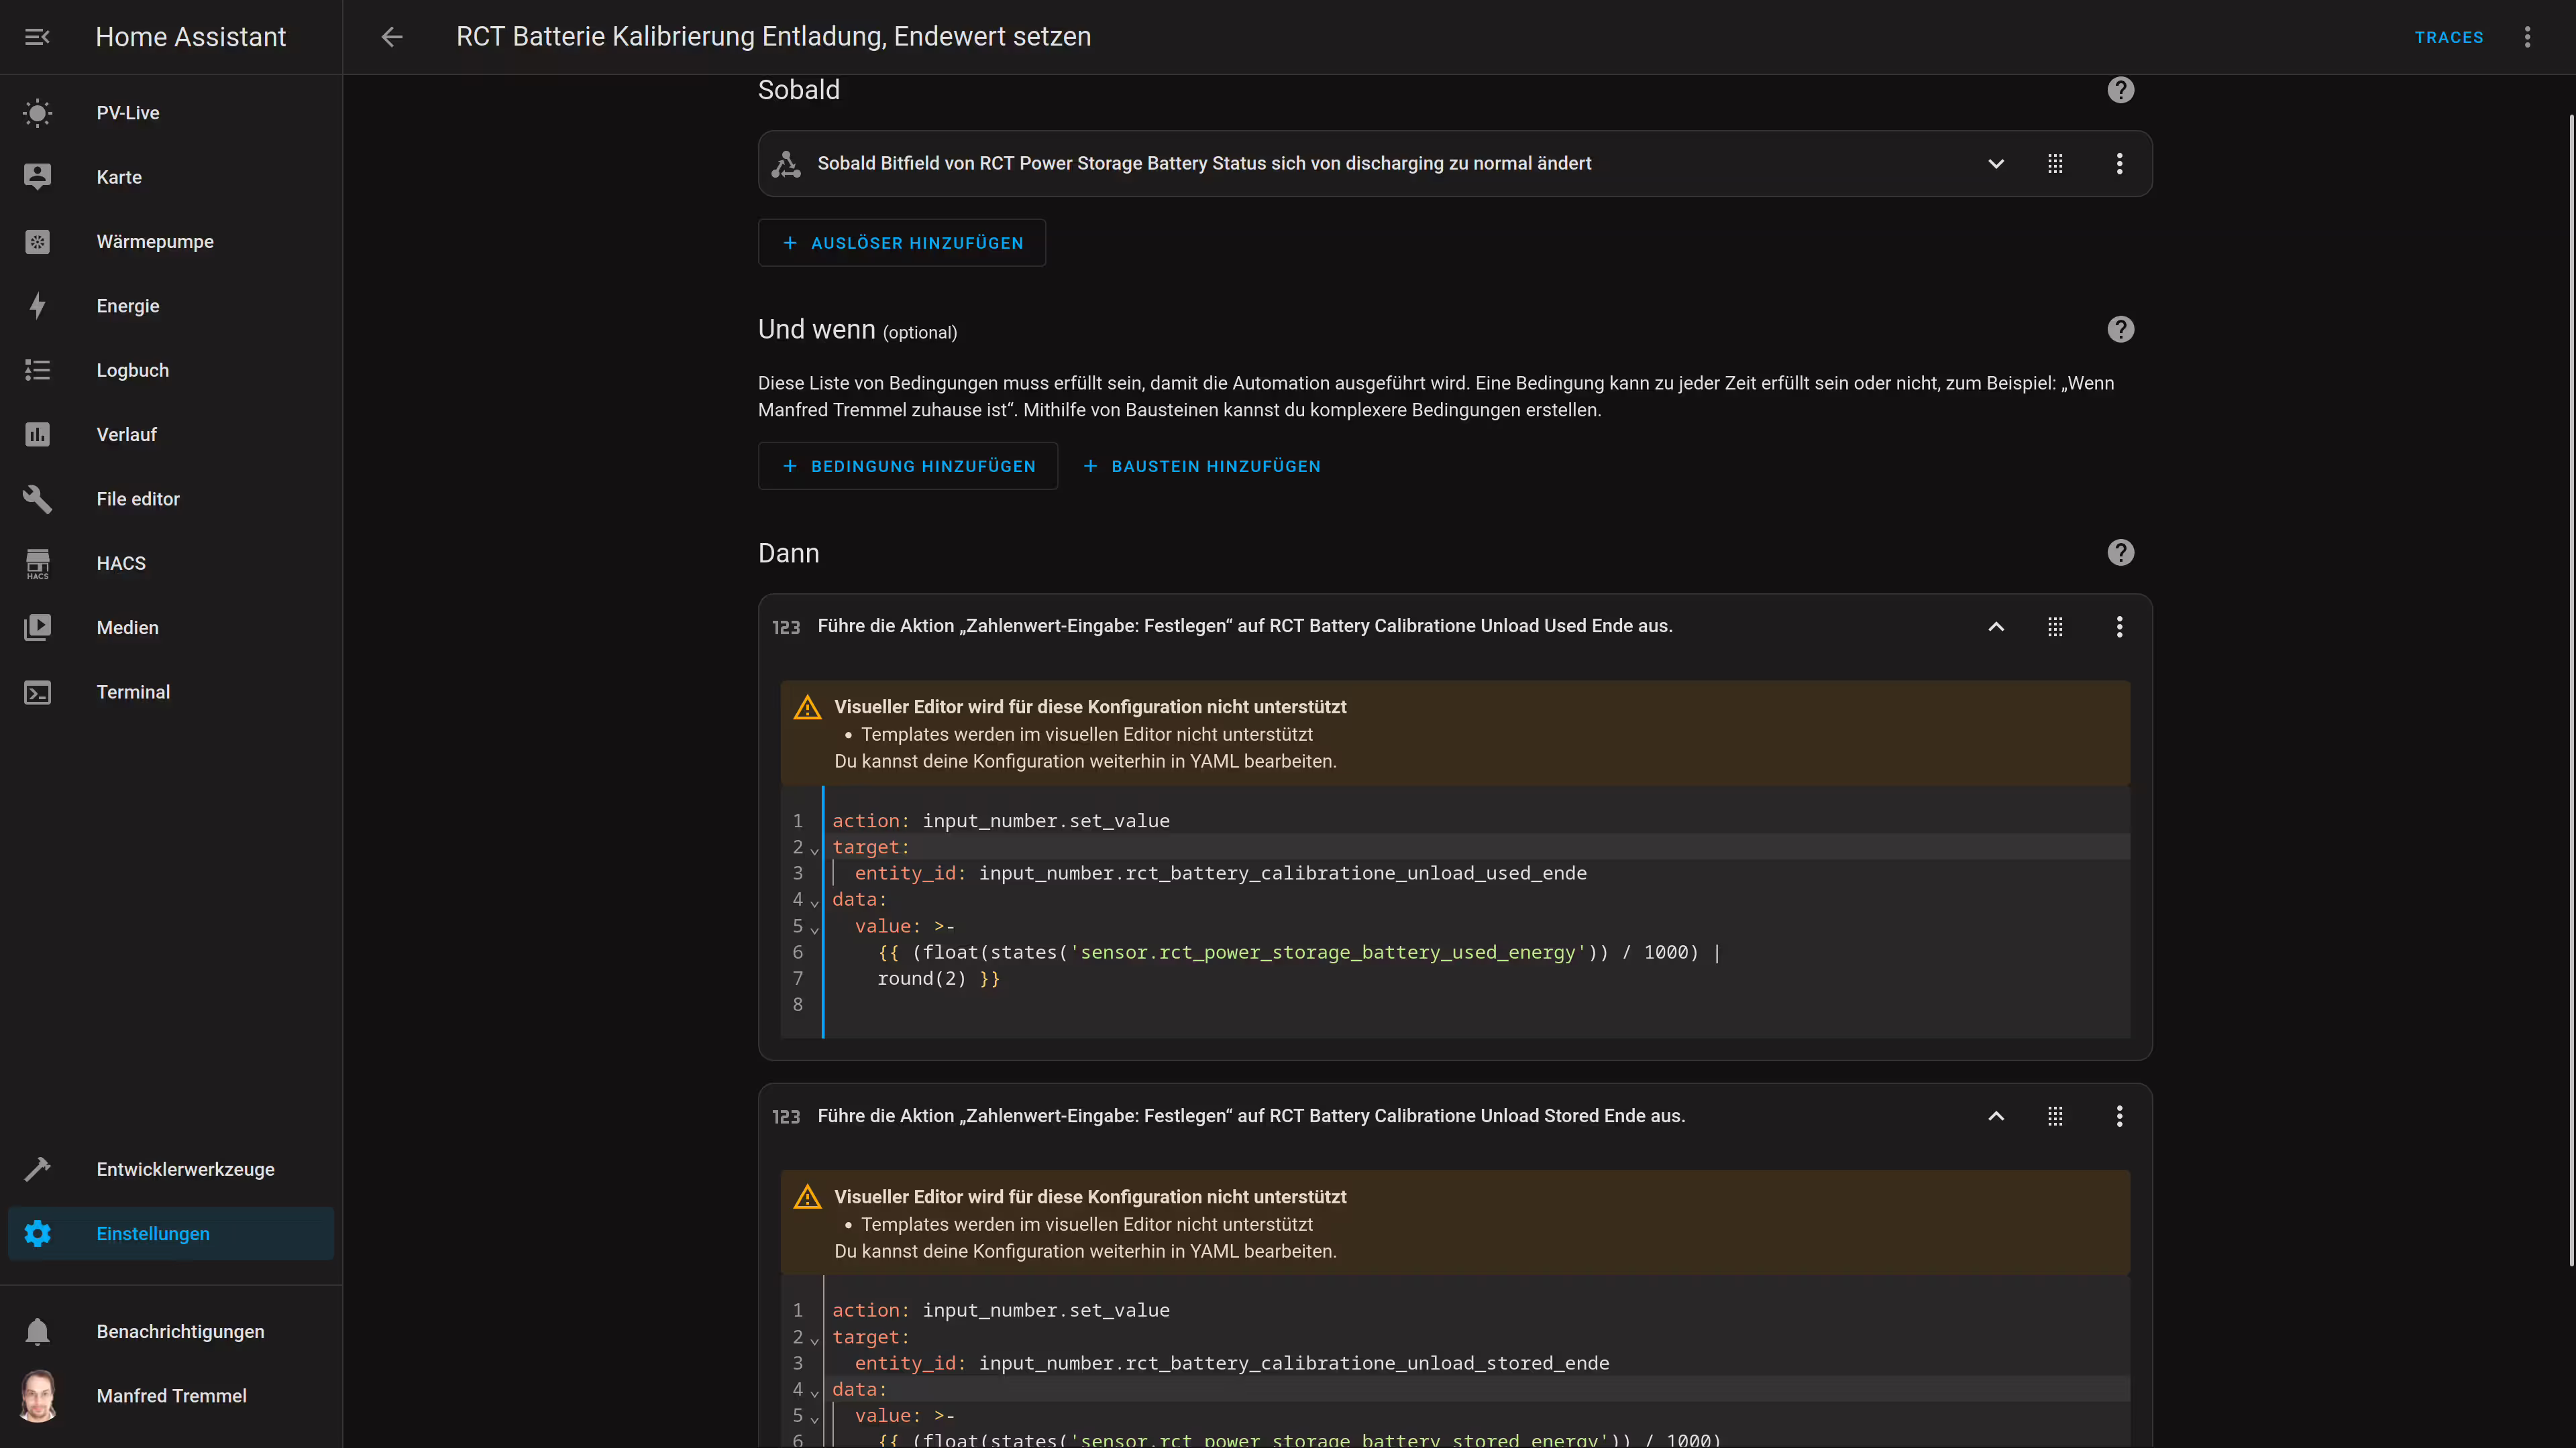This screenshot has height=1448, width=2576.
Task: Click the Sobald Bitfield trigger description text
Action: click(x=1204, y=164)
